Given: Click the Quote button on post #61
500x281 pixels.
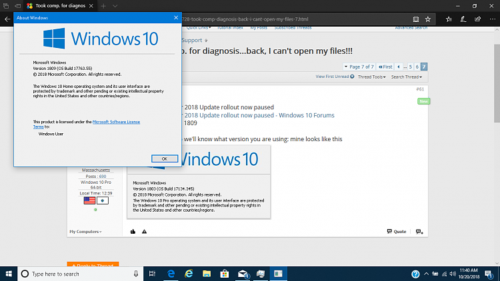Looking at the screenshot, I should 397,231.
